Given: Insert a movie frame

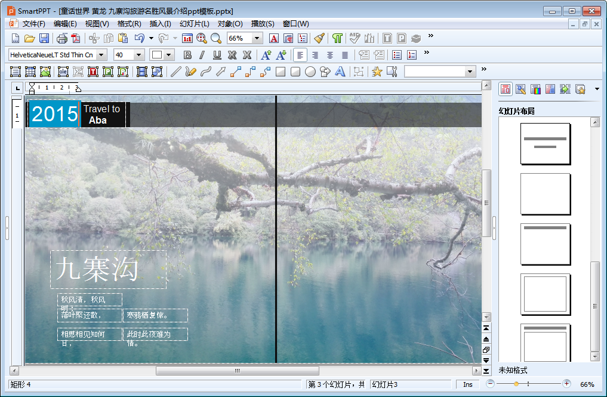Looking at the screenshot, I should [x=142, y=72].
